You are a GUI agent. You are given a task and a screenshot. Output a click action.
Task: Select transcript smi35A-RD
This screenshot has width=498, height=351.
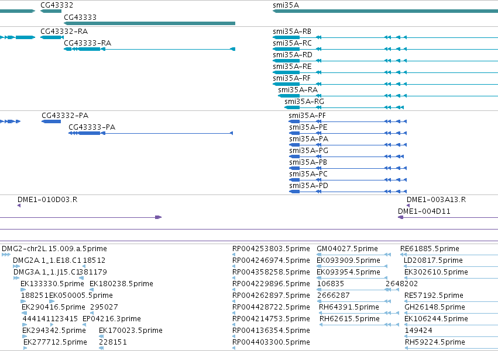coord(293,55)
